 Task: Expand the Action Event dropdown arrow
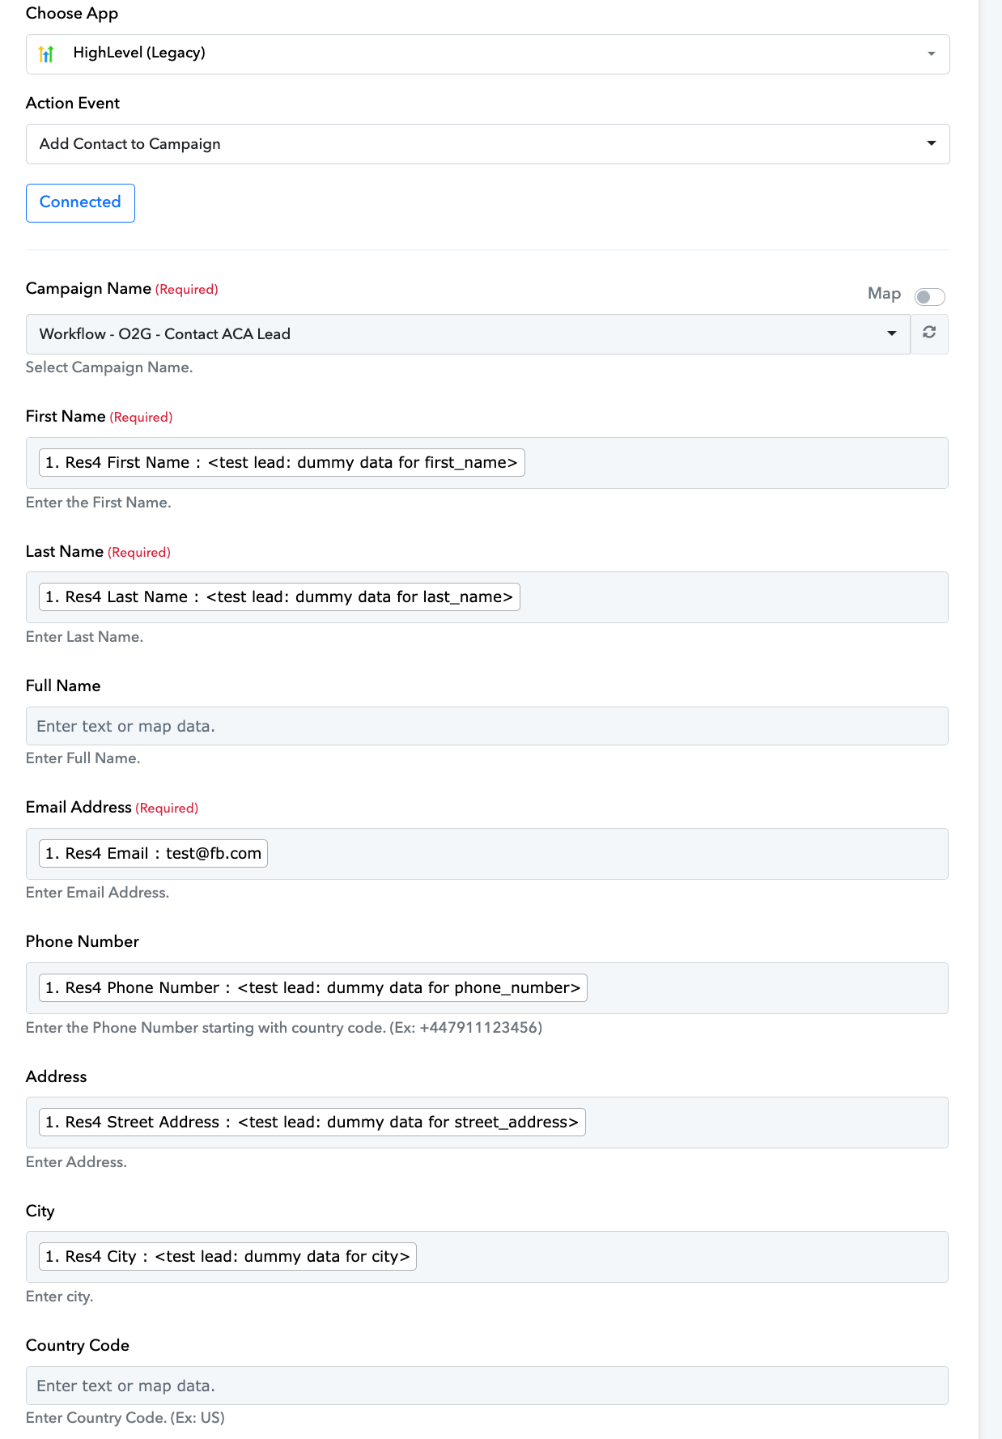932,143
